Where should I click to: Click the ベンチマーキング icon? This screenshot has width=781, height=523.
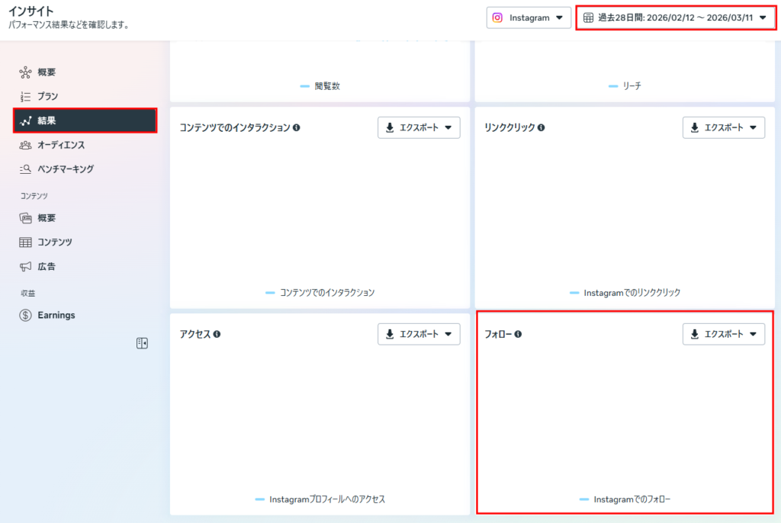pos(25,169)
